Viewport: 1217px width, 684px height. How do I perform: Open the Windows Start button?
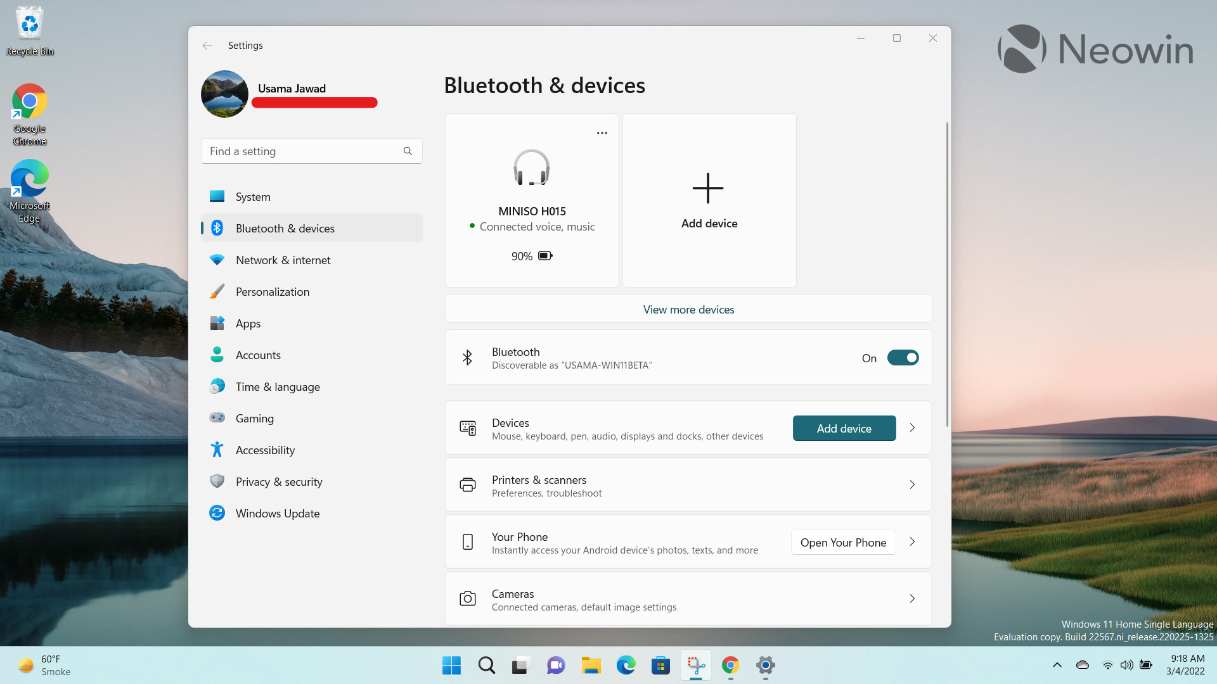pyautogui.click(x=451, y=665)
